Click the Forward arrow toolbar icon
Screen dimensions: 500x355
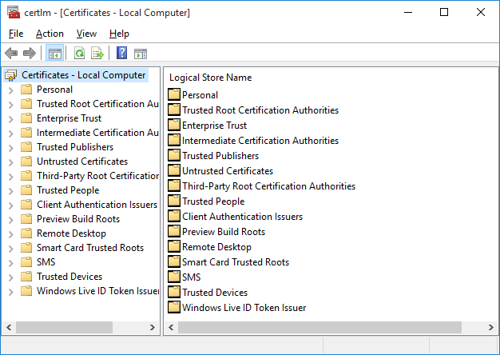point(30,54)
